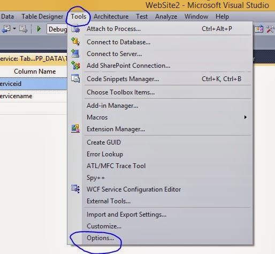275x254 pixels.
Task: Select Create GUID
Action: 160,142
